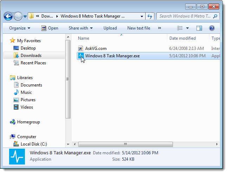Click the AskVG.com shortcut icon

pyautogui.click(x=81, y=48)
